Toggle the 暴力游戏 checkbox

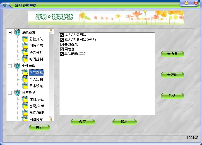(x=62, y=44)
